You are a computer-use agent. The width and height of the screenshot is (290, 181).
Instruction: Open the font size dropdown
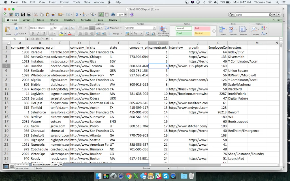[62, 28]
